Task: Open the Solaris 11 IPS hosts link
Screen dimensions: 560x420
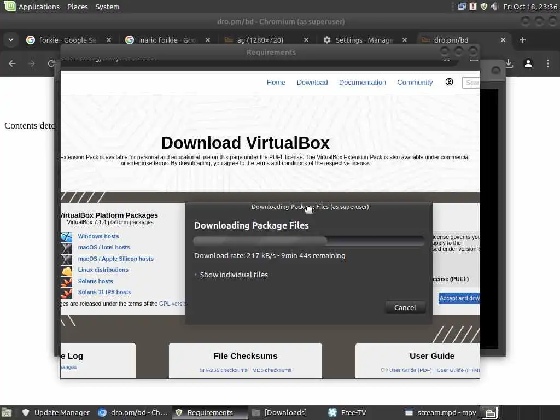Action: coord(104,292)
